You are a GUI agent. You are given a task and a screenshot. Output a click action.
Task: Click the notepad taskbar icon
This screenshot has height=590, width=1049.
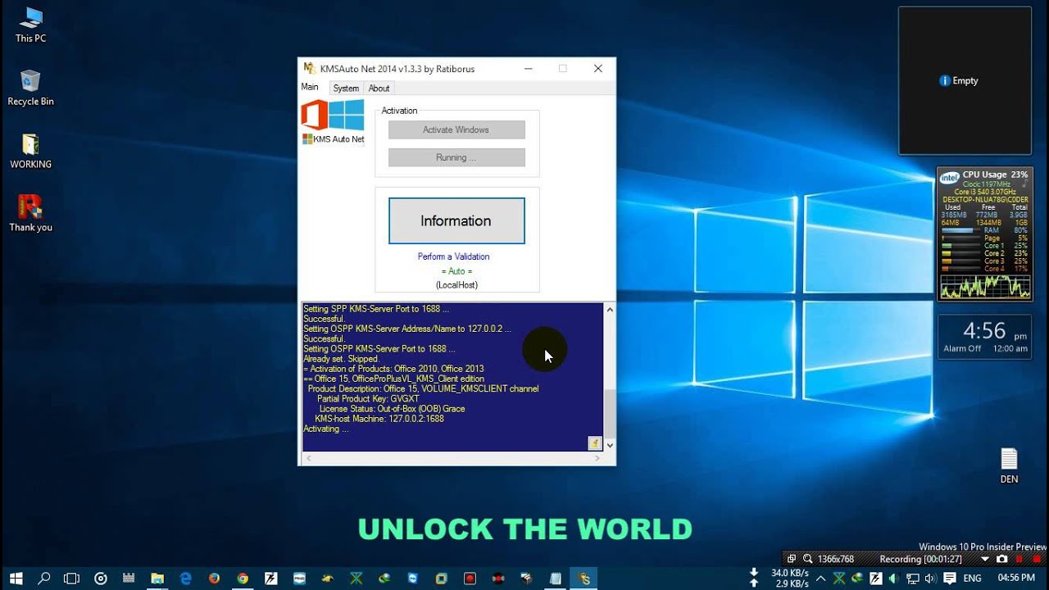[x=556, y=579]
